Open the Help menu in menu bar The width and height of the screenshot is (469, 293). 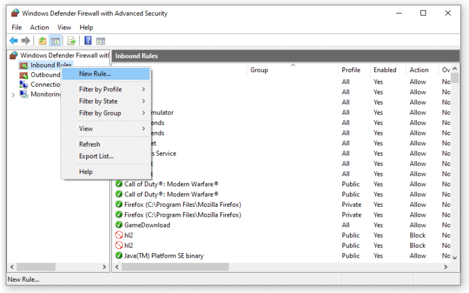coord(86,27)
